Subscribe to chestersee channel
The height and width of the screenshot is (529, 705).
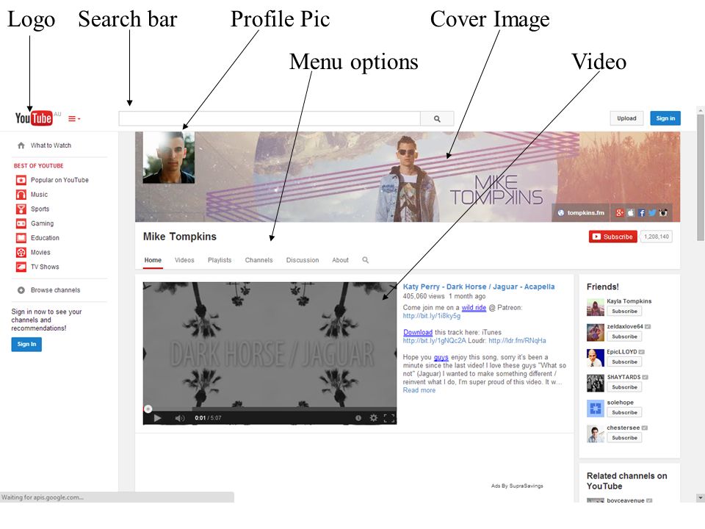pyautogui.click(x=624, y=438)
